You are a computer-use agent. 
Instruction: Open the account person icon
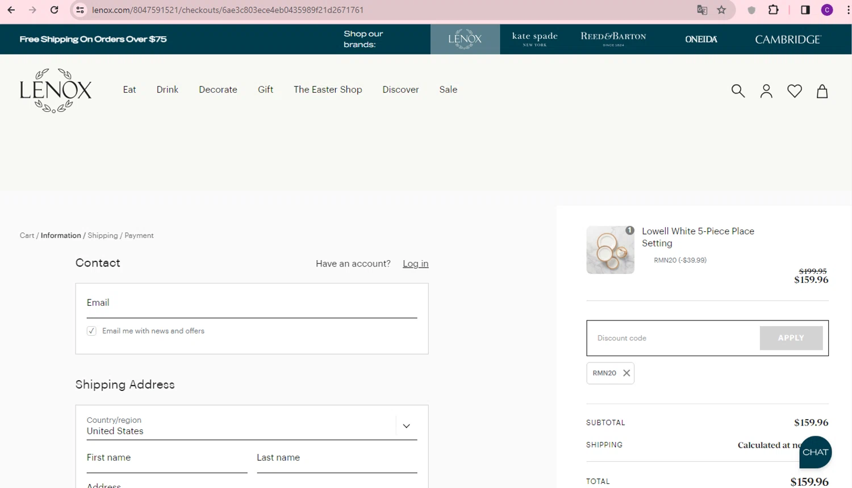click(x=766, y=91)
